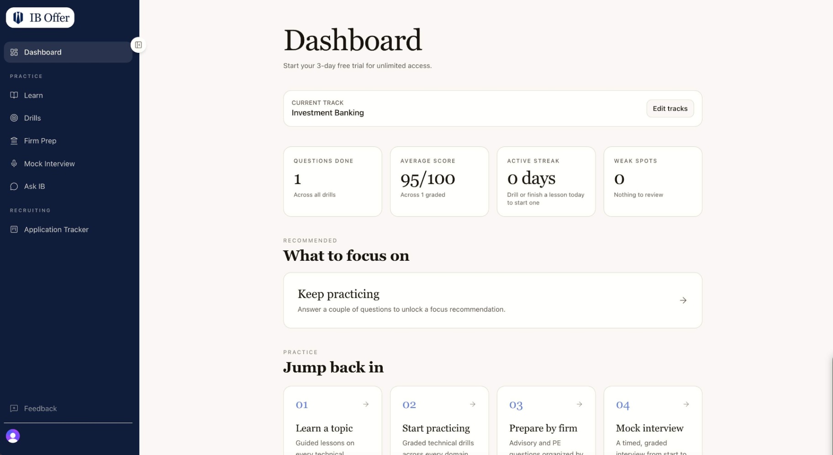833x455 pixels.
Task: Open the Mock interview card numbered 04
Action: [x=653, y=421]
